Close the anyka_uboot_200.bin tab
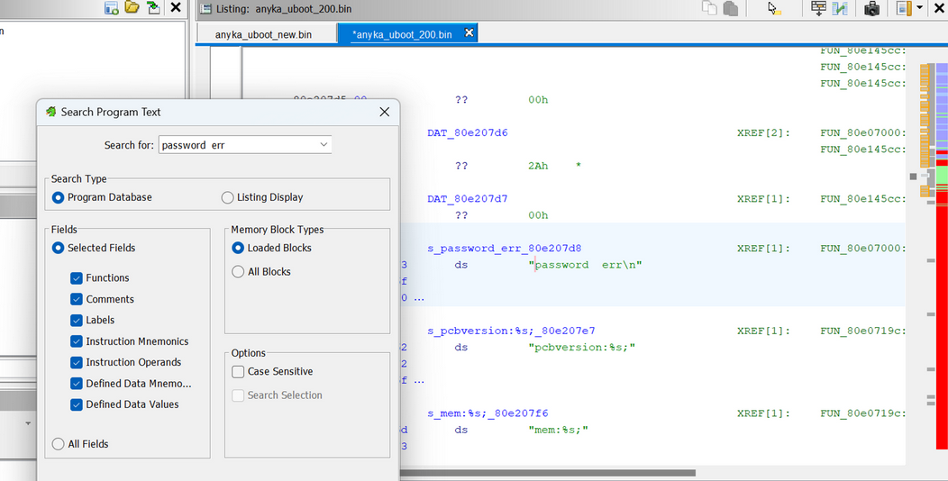948x481 pixels. pos(469,33)
